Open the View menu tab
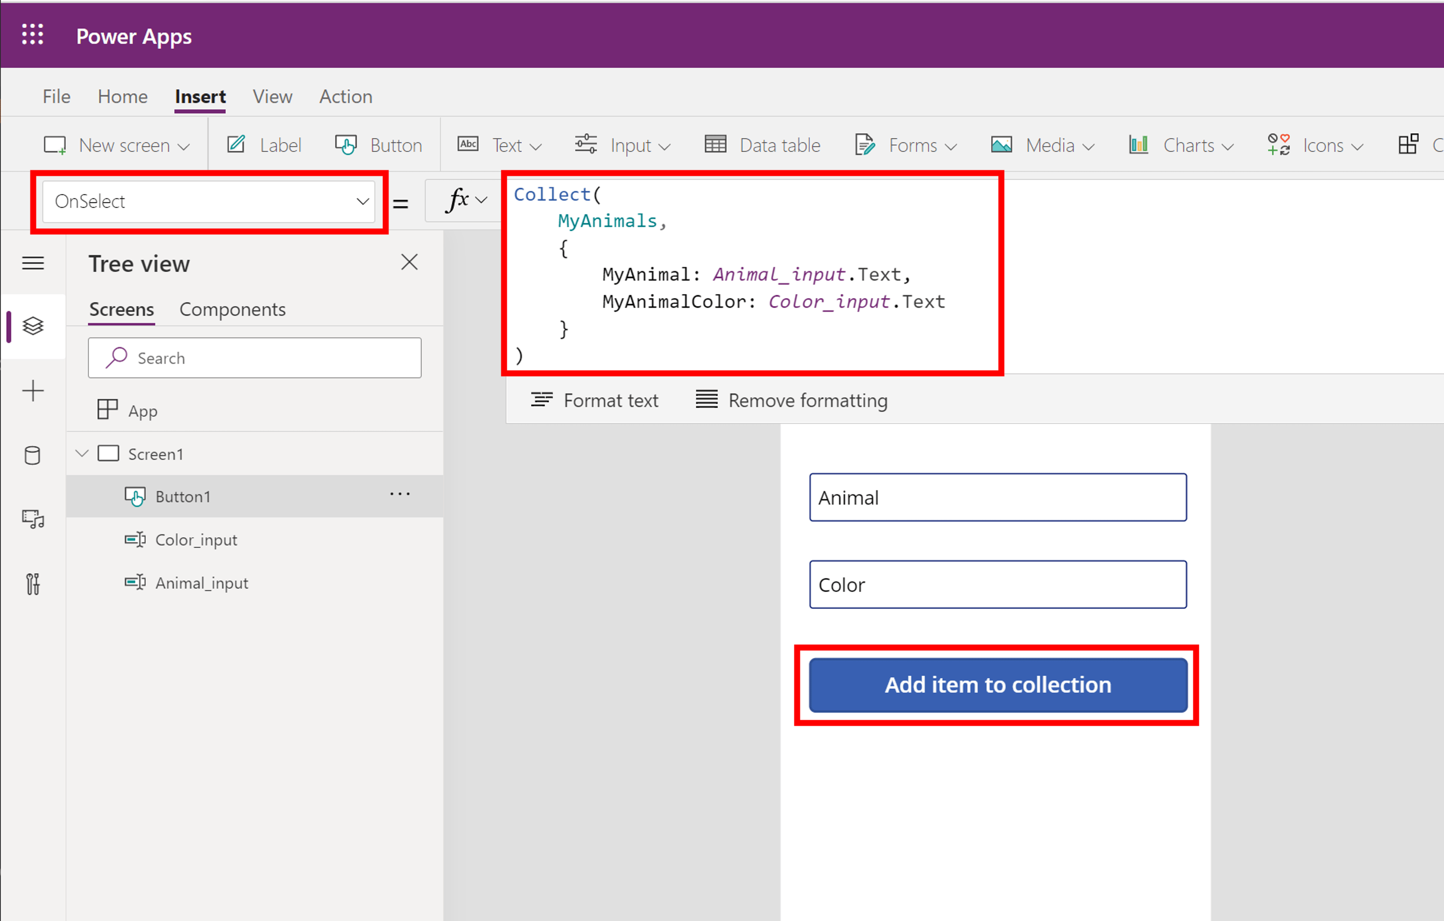This screenshot has width=1444, height=921. click(272, 96)
